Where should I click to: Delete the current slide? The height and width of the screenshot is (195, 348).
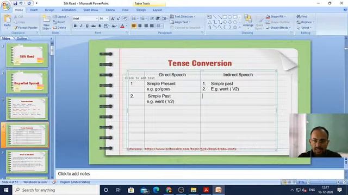(x=59, y=28)
